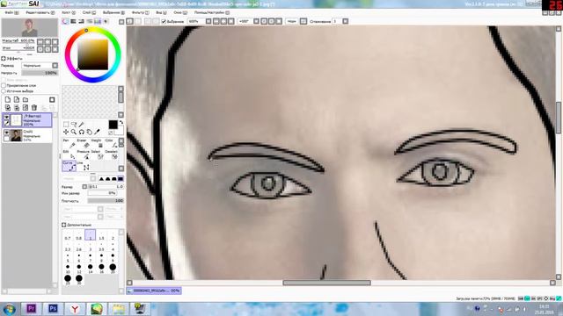
Task: Open Premiere Pro from the taskbar
Action: click(x=32, y=308)
